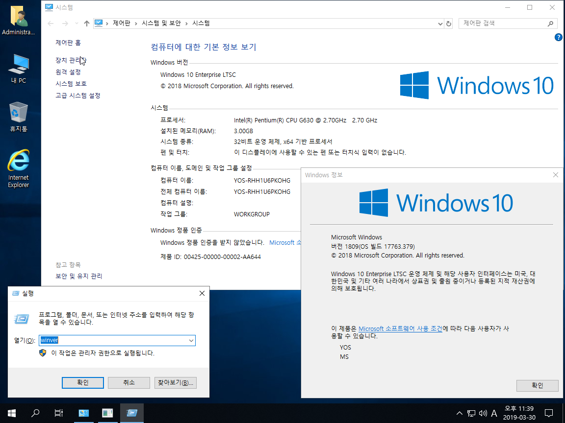Viewport: 565px width, 423px height.
Task: Select 시스템 in the breadcrumb path
Action: pyautogui.click(x=201, y=23)
